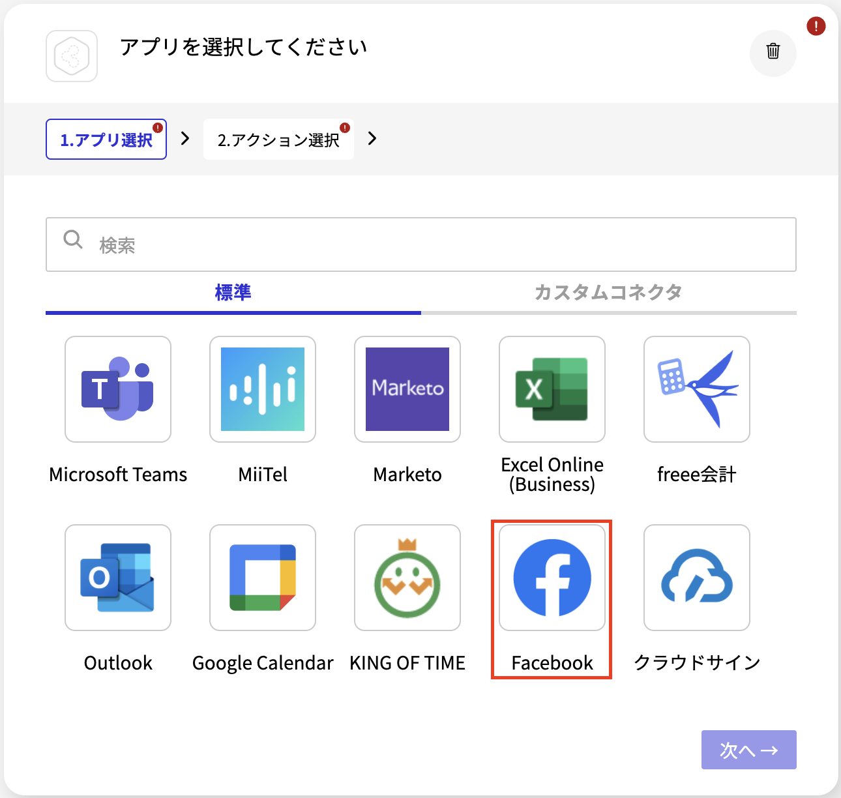Choose the freee会計 app icon

(x=697, y=389)
